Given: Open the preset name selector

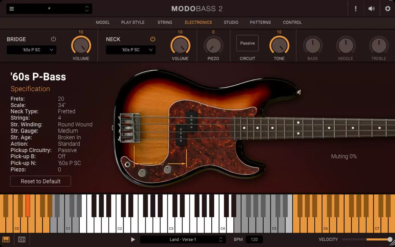Looking at the screenshot, I should pos(49,9).
